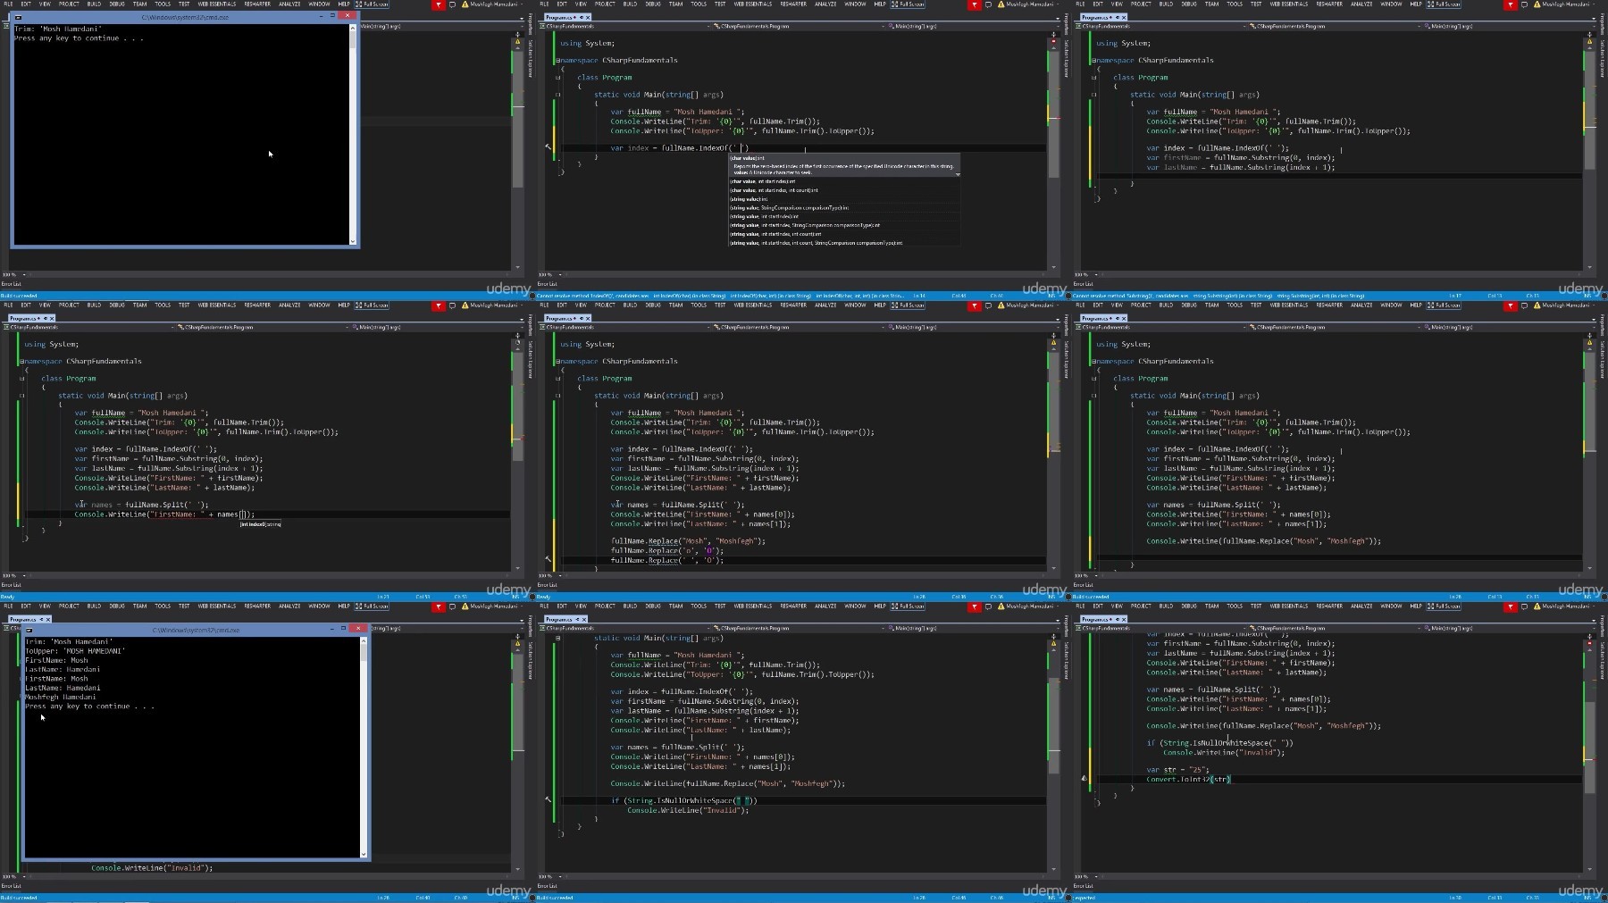Image resolution: width=1608 pixels, height=903 pixels.
Task: Expand the IndexOf parameter tooltip description arrow
Action: (x=958, y=174)
